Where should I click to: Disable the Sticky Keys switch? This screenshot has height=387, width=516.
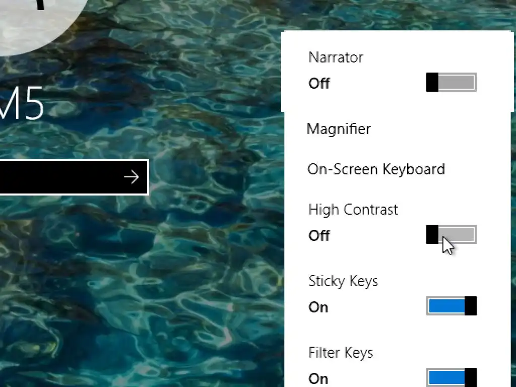[x=451, y=306]
